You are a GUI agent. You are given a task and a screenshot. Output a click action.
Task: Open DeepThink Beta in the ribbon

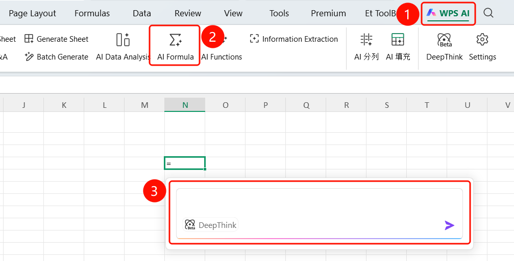tap(445, 47)
